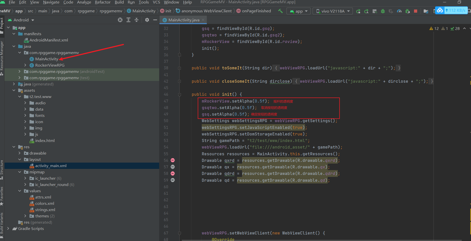Image resolution: width=471 pixels, height=241 pixels.
Task: Click the Profile app gauge icon
Action: click(x=399, y=11)
